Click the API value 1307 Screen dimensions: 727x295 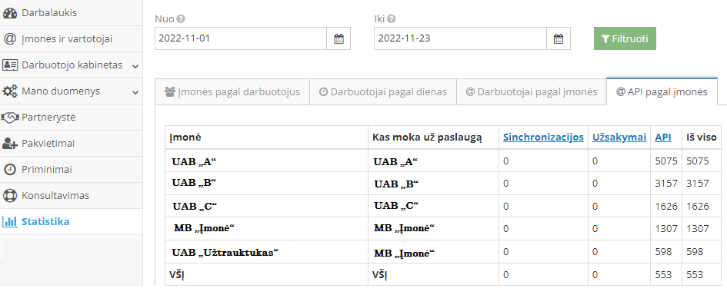point(666,228)
